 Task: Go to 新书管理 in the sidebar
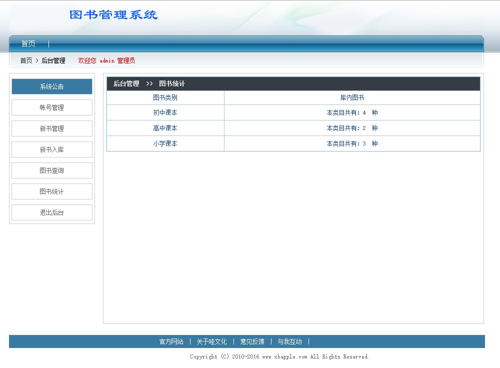(52, 128)
